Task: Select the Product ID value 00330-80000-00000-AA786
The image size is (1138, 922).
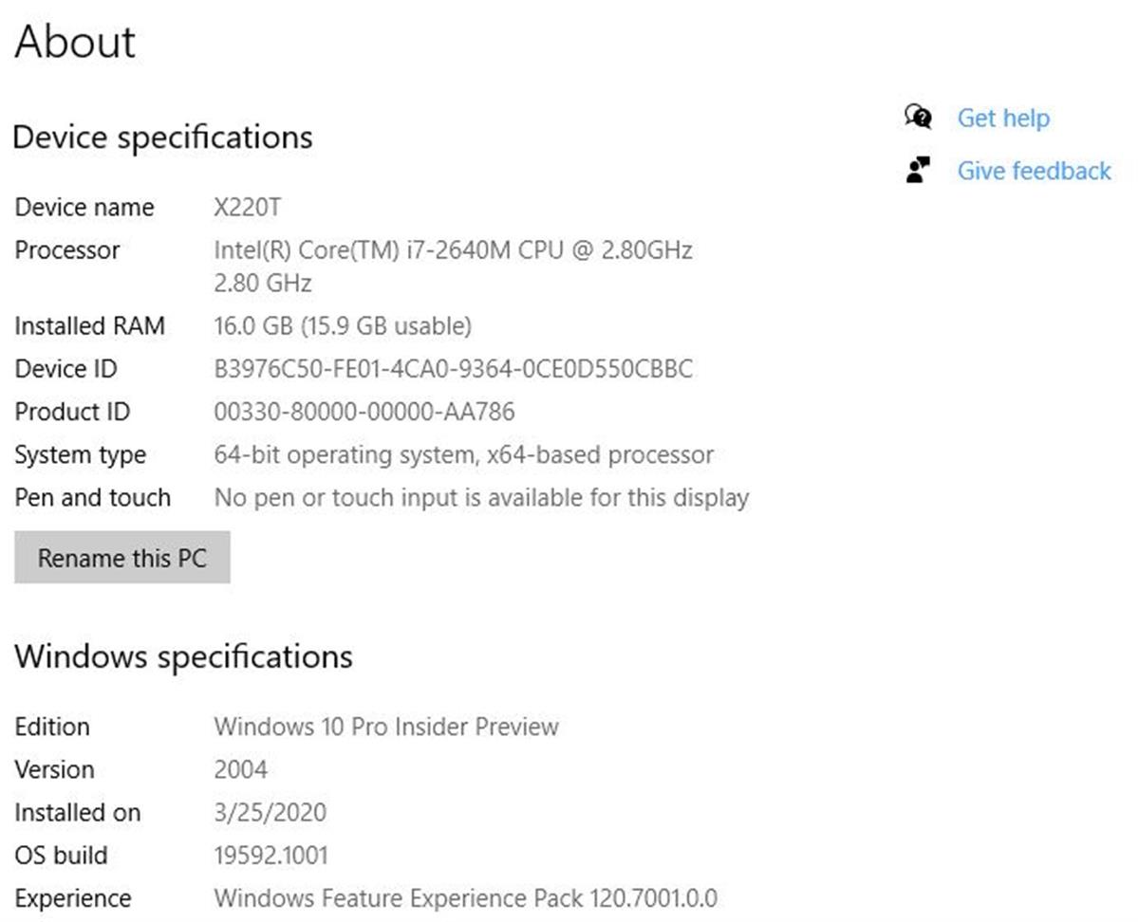Action: point(364,412)
